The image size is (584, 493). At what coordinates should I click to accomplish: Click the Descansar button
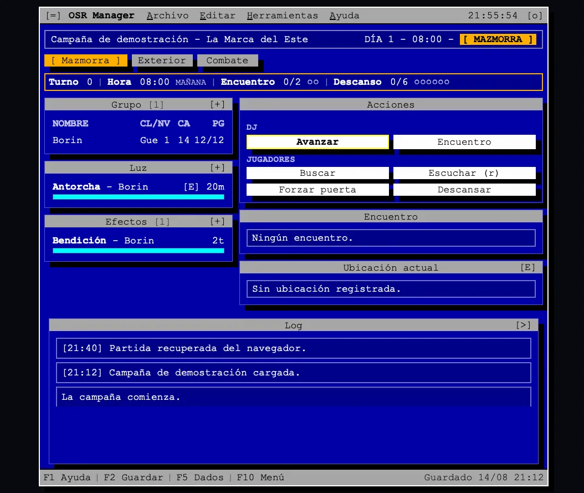(464, 190)
